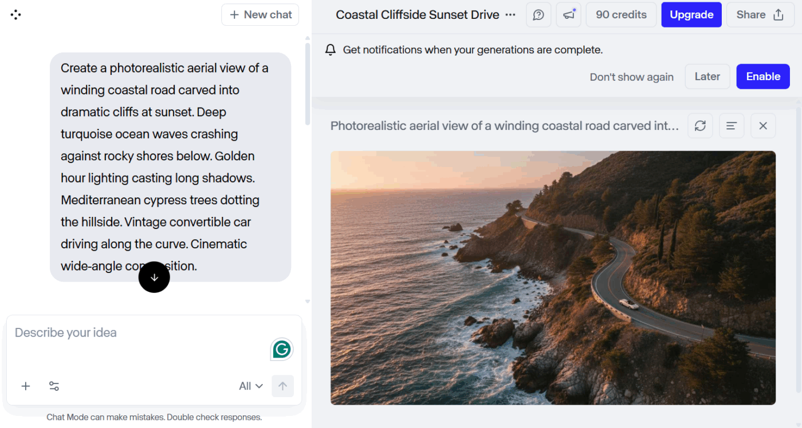
Task: Add an attachment with the plus icon
Action: [x=25, y=386]
